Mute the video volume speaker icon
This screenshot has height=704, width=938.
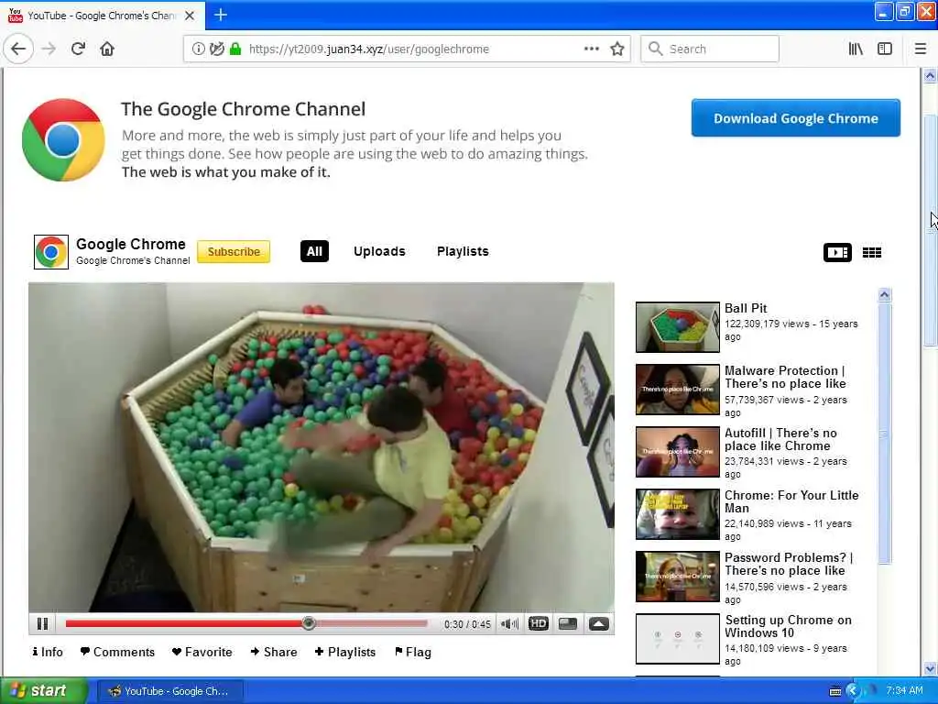[509, 623]
